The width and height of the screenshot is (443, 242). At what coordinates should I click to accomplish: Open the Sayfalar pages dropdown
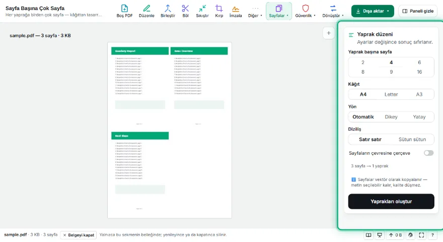point(278,11)
